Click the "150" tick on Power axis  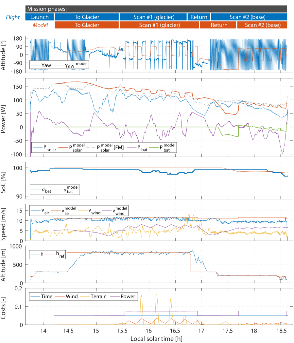click(x=18, y=87)
